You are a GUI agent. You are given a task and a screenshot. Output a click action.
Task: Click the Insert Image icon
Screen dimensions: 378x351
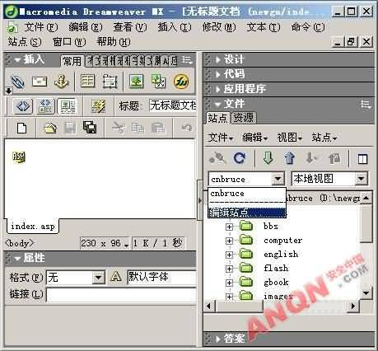[x=136, y=82]
